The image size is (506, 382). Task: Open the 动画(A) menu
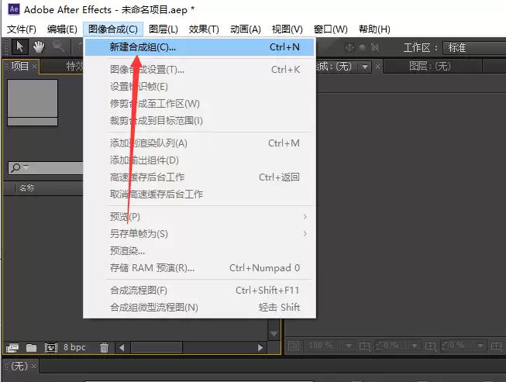tap(246, 29)
